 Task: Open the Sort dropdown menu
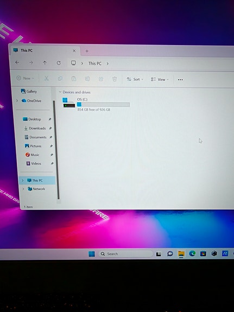[x=135, y=79]
